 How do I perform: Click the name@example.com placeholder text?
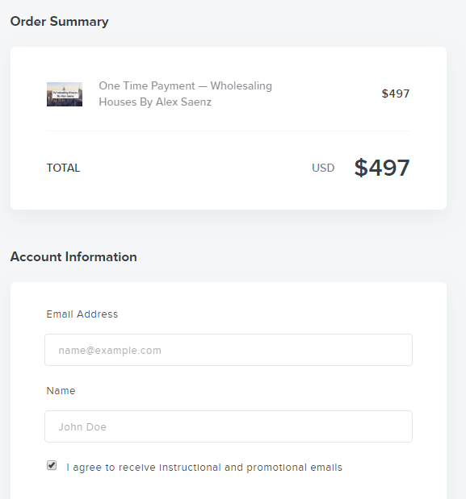point(110,351)
